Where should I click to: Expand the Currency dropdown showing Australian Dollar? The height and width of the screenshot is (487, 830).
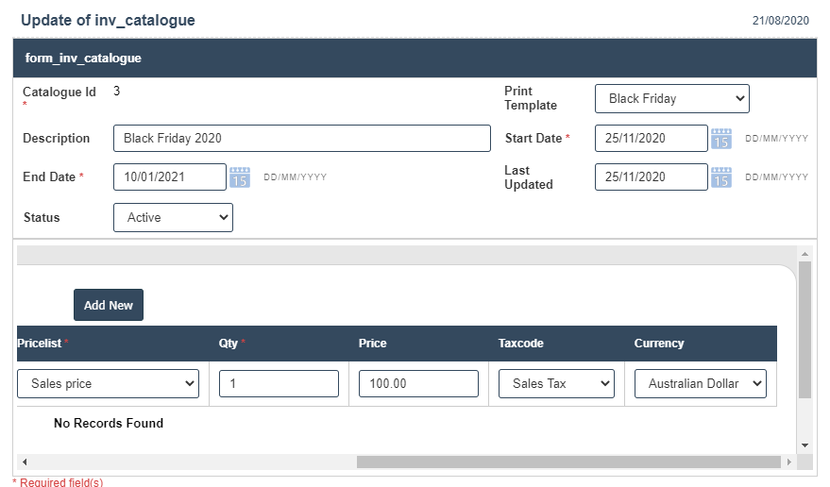700,384
